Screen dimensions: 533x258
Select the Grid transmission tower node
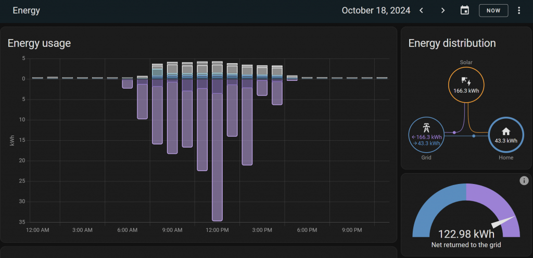426,135
